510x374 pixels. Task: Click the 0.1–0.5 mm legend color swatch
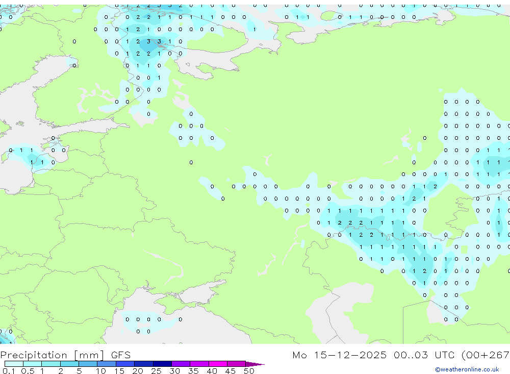[14, 364]
